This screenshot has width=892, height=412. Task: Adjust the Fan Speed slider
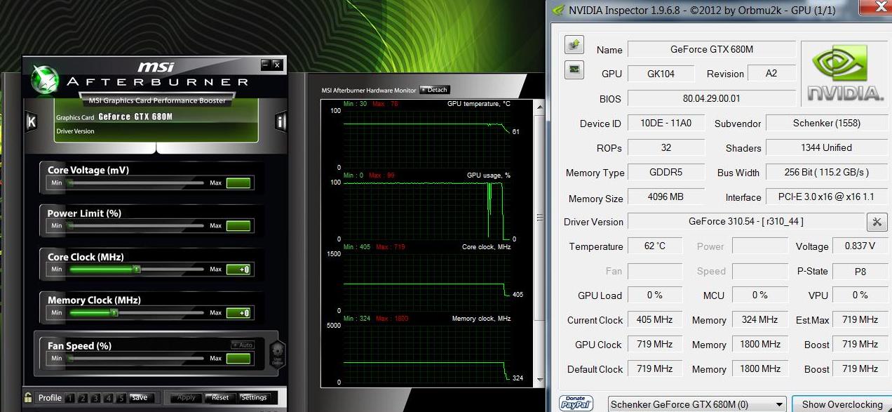(x=137, y=359)
